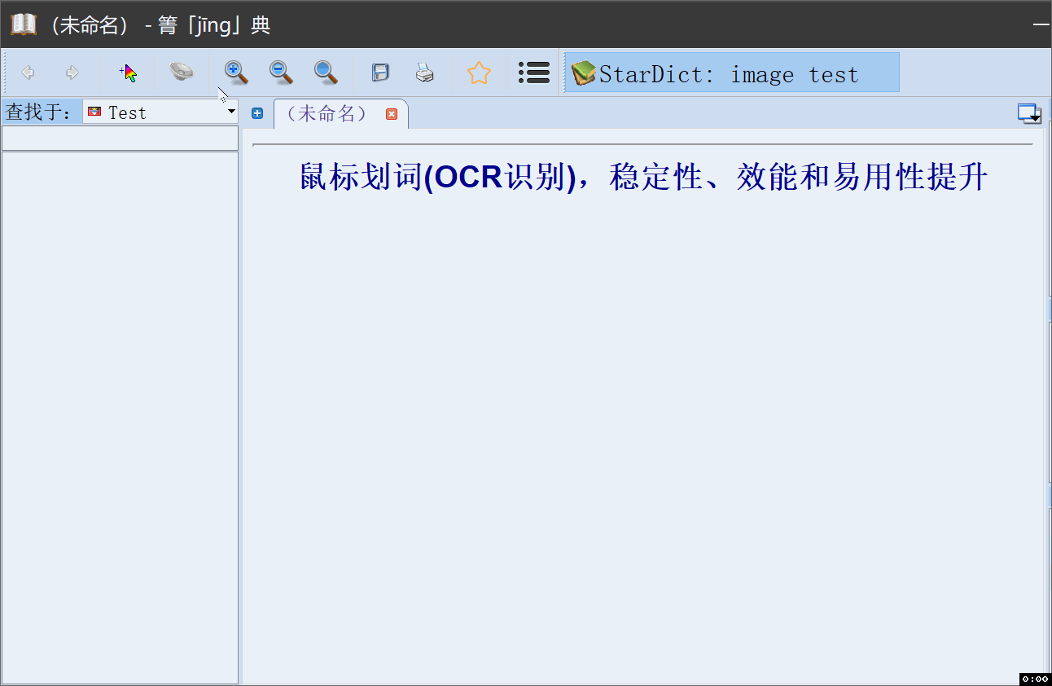Save the current article to disk
Image resolution: width=1052 pixels, height=686 pixels.
click(380, 73)
